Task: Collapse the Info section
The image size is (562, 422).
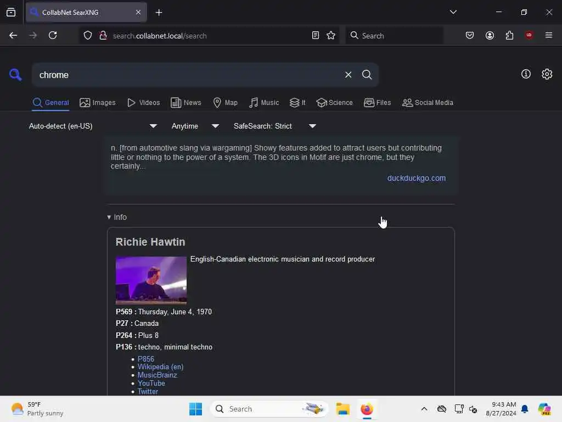Action: pos(117,217)
